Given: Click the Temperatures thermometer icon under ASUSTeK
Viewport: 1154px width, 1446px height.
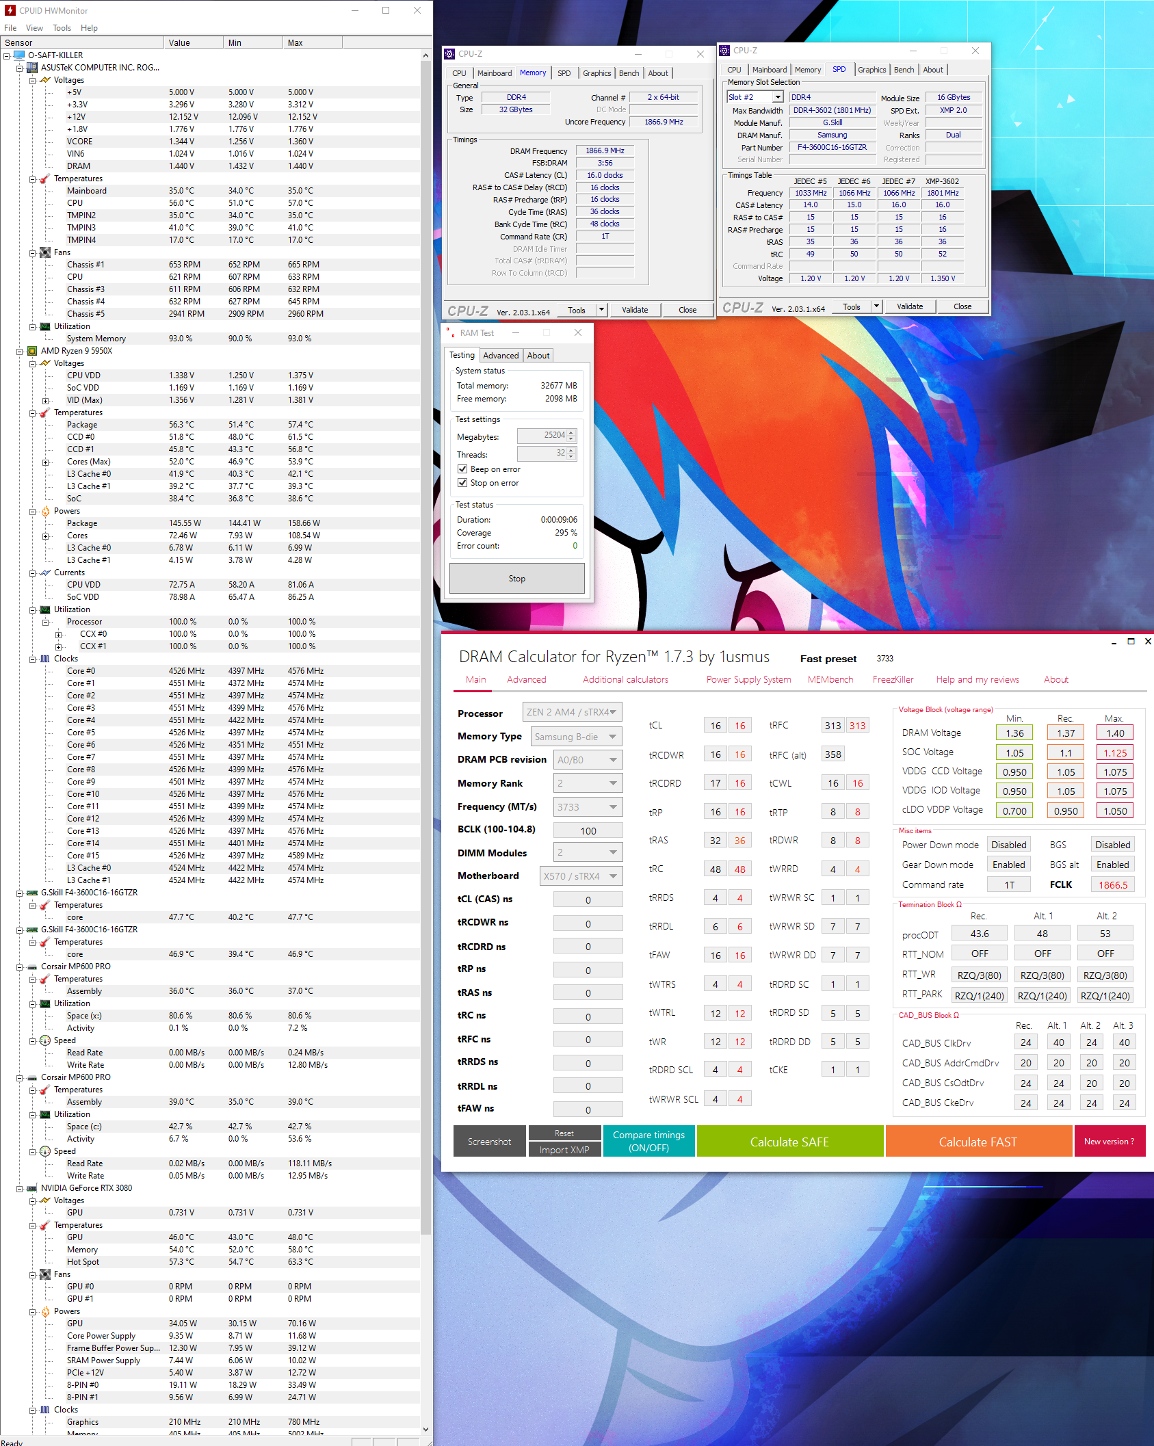Looking at the screenshot, I should [45, 179].
